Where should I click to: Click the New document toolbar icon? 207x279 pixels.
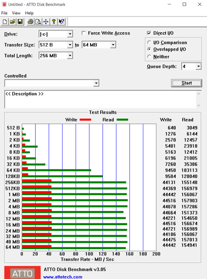click(5, 22)
